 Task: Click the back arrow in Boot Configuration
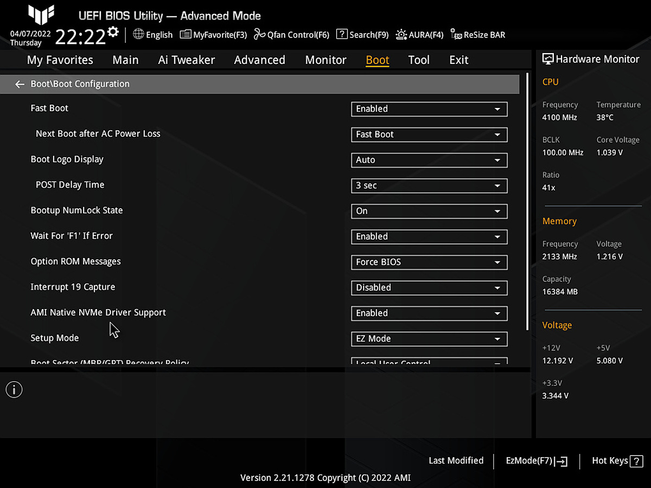[20, 84]
